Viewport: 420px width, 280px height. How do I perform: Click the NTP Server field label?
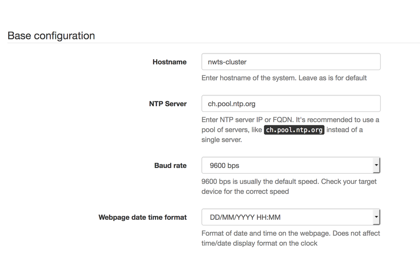(168, 104)
